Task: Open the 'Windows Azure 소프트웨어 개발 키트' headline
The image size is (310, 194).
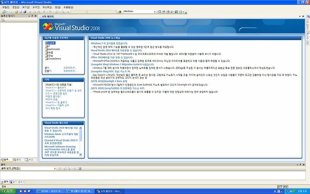Action: (x=61, y=135)
